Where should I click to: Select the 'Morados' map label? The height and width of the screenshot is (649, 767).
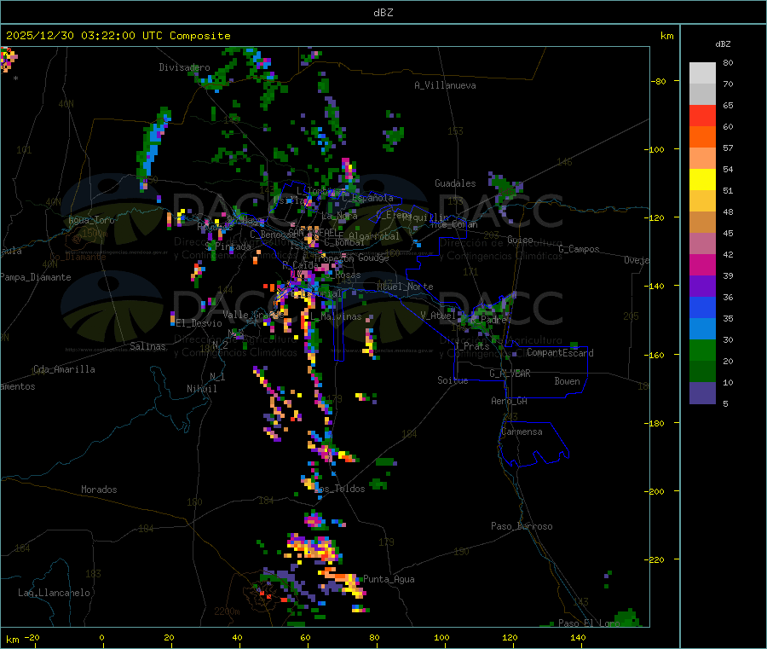(99, 490)
